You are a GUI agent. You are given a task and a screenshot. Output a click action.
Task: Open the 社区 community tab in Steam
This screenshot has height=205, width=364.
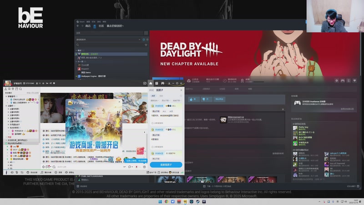click(x=101, y=26)
